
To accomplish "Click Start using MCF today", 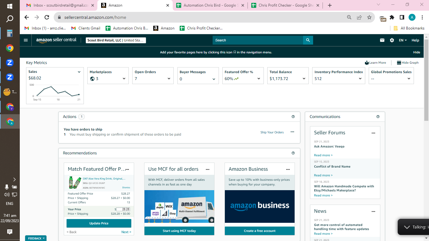I will coord(179,231).
